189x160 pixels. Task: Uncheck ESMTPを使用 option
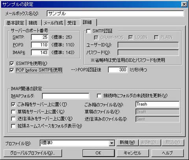(12, 64)
